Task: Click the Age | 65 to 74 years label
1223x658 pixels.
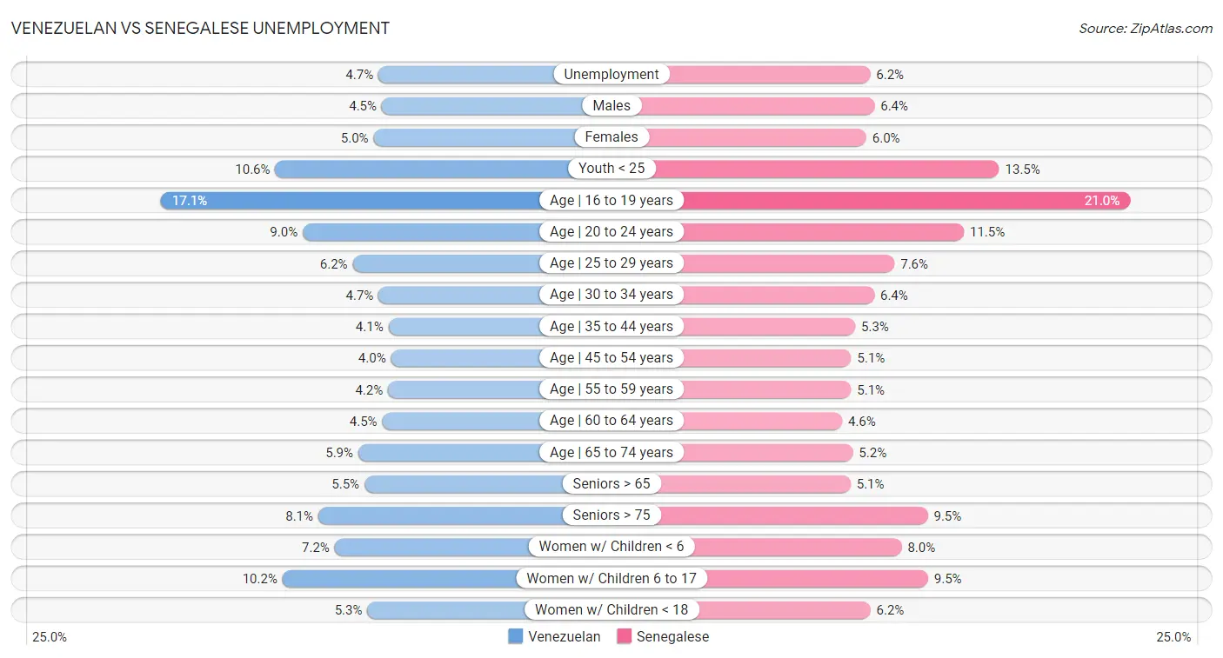Action: pos(611,452)
